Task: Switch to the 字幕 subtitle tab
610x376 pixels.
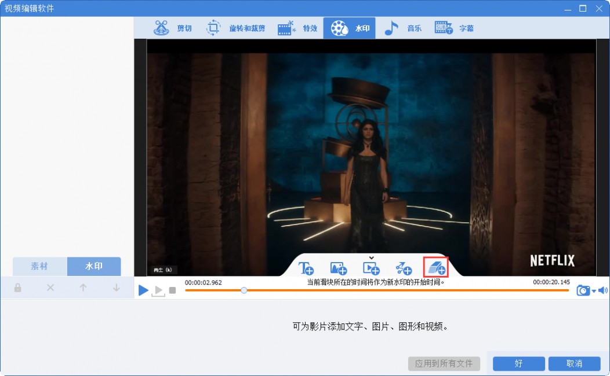Action: point(454,28)
